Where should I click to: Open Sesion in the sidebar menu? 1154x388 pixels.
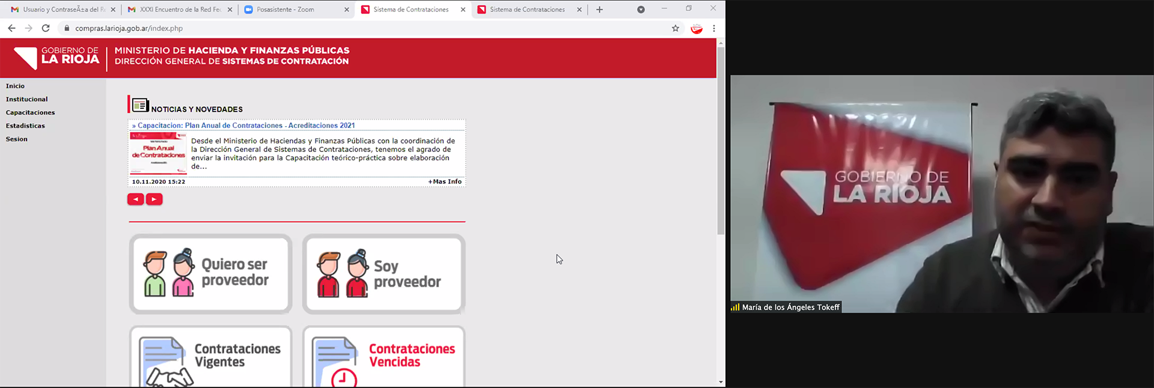(x=17, y=139)
